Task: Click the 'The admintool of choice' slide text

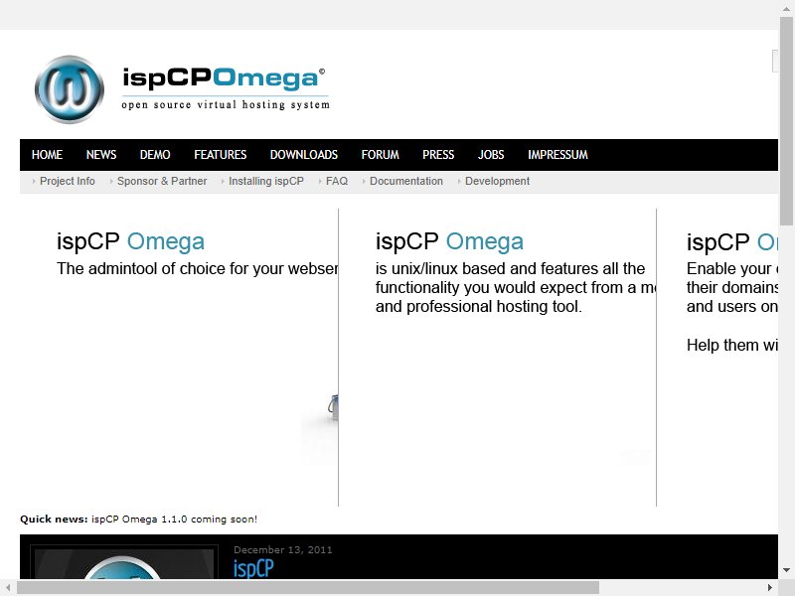Action: tap(197, 268)
